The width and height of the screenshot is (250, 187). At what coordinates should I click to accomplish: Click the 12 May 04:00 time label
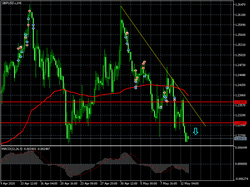point(189,184)
